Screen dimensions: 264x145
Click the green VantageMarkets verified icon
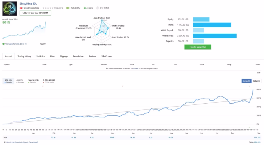point(3,44)
